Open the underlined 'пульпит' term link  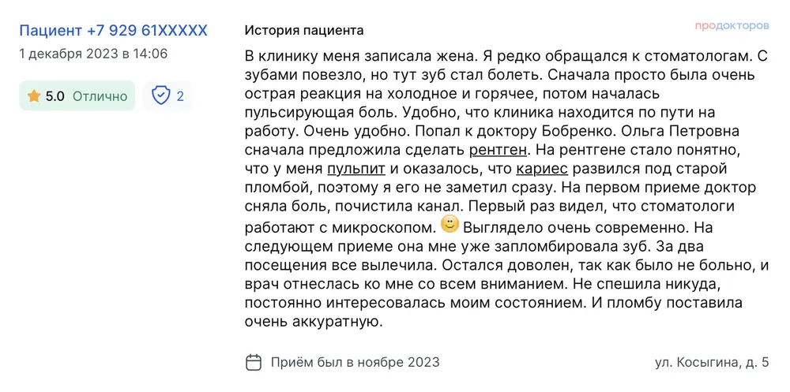[356, 169]
